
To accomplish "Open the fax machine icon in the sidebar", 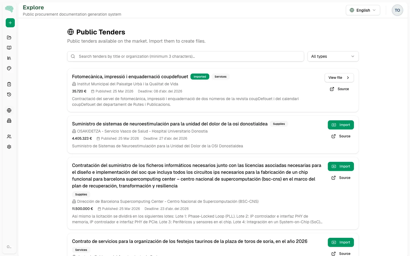I will (x=9, y=120).
